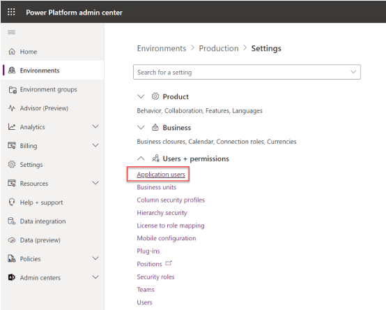The height and width of the screenshot is (310, 386).
Task: Open the Users link
Action: click(x=144, y=302)
